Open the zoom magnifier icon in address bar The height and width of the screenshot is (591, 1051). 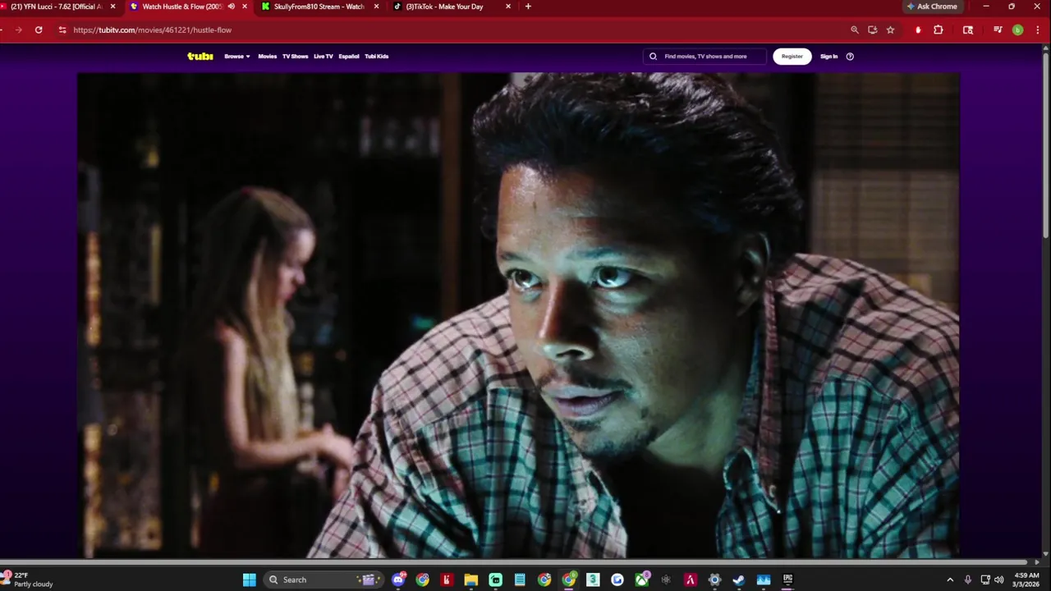[x=855, y=30]
